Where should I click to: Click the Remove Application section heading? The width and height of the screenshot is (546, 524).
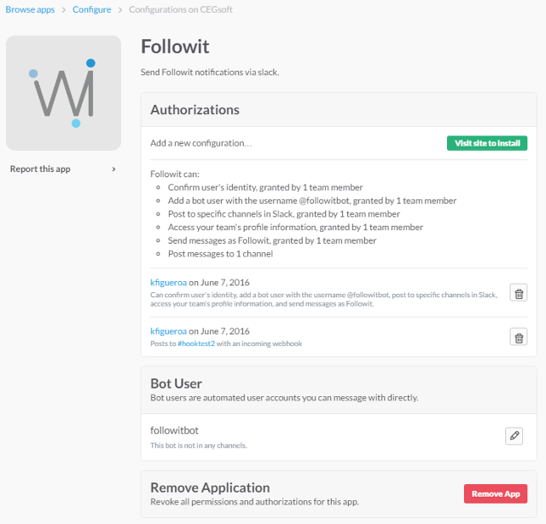[x=210, y=487]
